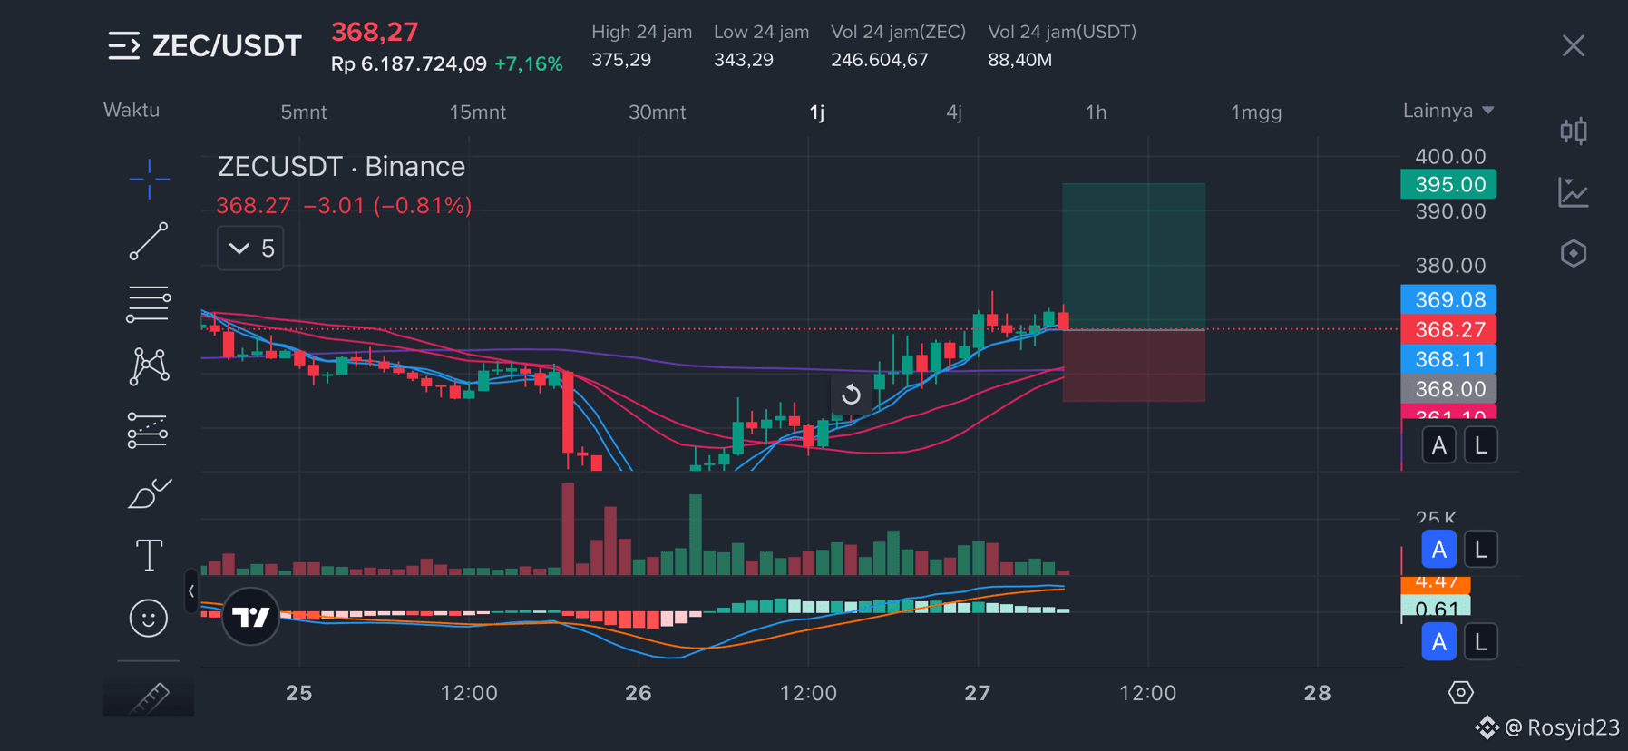Click the 400.00 price axis value

(1451, 157)
